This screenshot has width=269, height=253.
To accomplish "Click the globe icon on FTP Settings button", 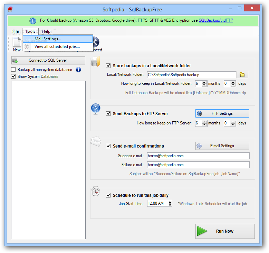I will pos(199,113).
